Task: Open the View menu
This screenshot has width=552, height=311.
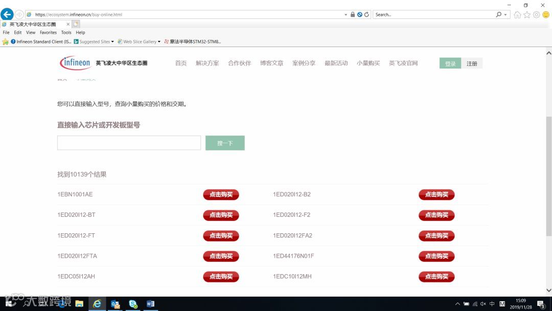Action: click(x=31, y=32)
